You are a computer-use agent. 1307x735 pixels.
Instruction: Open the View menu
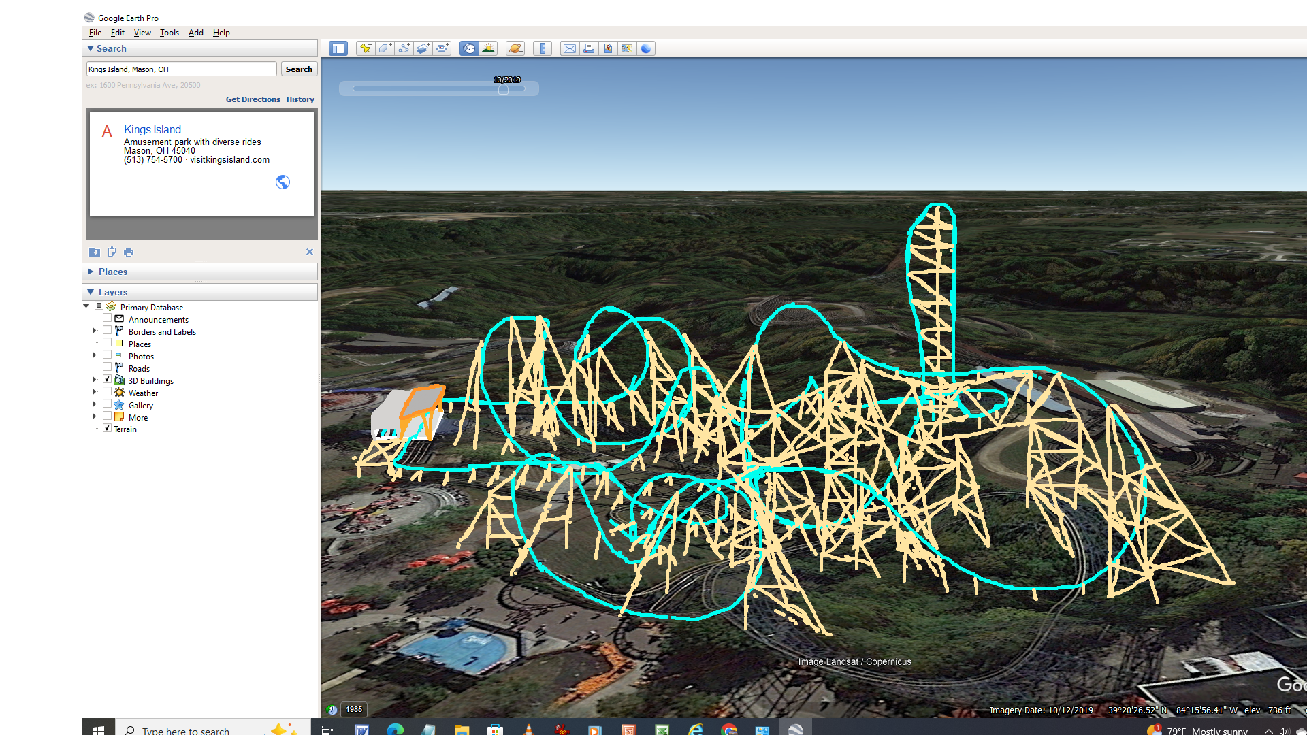(x=142, y=33)
